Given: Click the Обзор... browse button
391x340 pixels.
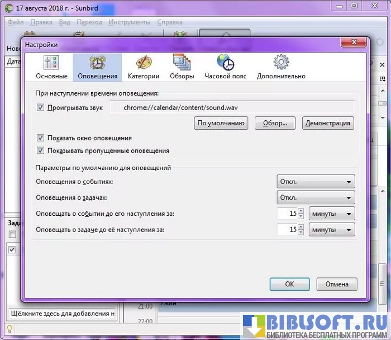Looking at the screenshot, I should [x=275, y=123].
